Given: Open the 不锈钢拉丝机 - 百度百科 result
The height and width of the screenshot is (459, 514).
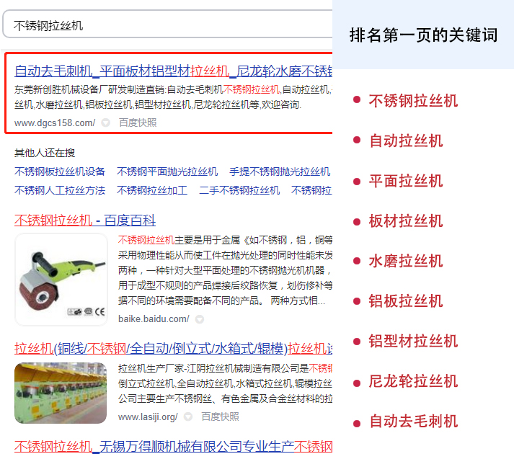Looking at the screenshot, I should point(85,220).
